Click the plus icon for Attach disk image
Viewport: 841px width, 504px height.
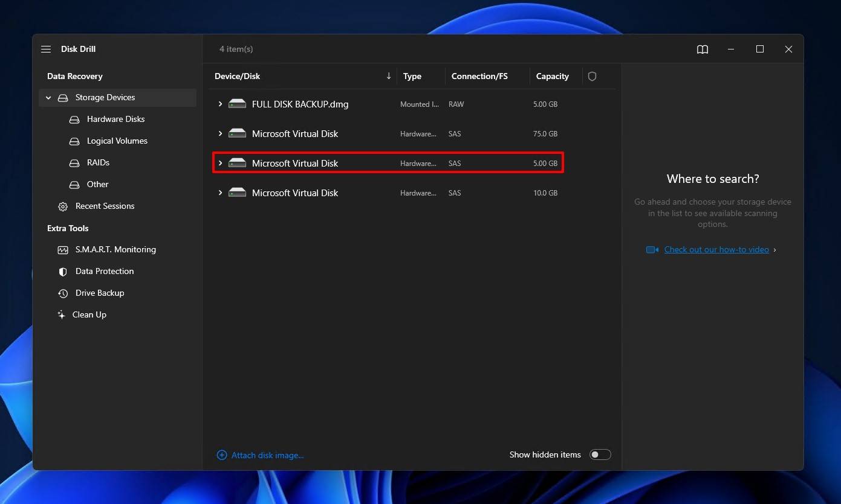pyautogui.click(x=222, y=455)
